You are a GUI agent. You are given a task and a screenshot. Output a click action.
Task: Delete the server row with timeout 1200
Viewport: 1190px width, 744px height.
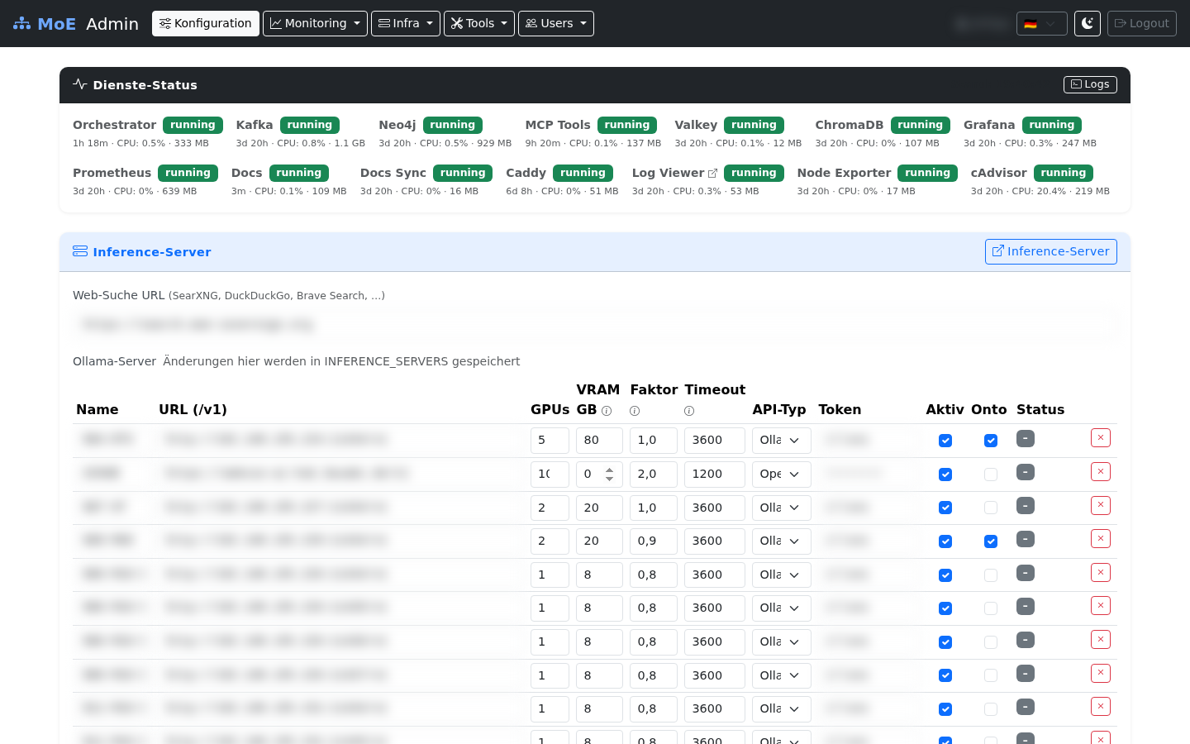(x=1101, y=472)
